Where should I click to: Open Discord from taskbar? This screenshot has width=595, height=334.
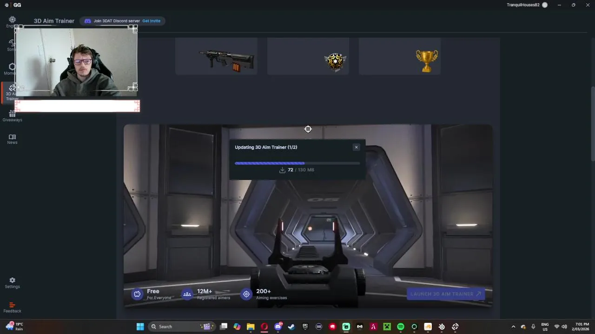[278, 327]
